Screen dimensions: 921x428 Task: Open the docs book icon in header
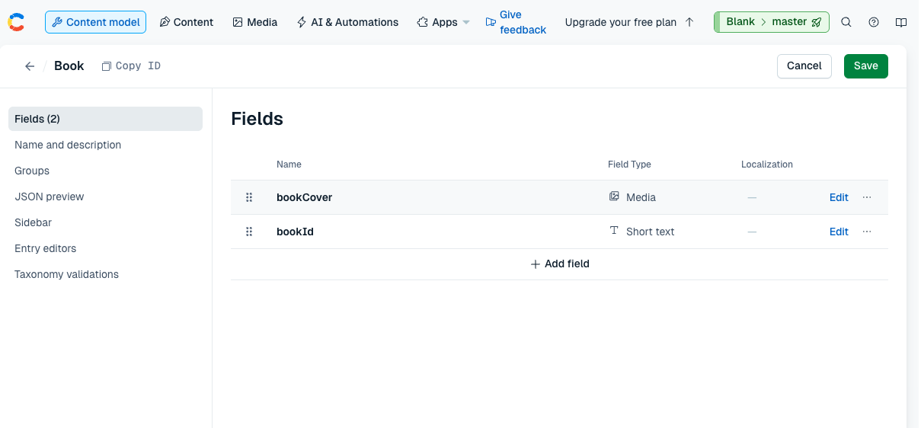[901, 22]
